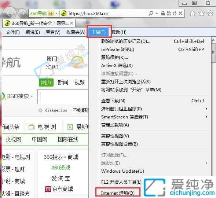Click the diskgenius hot search link

(56, 110)
